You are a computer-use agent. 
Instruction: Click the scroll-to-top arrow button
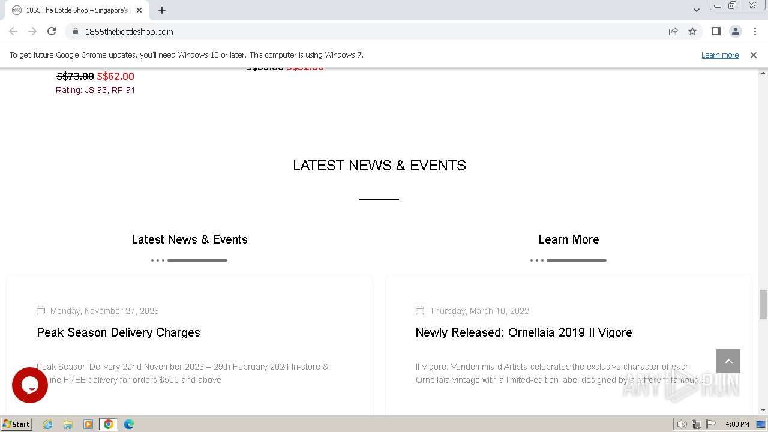[728, 361]
